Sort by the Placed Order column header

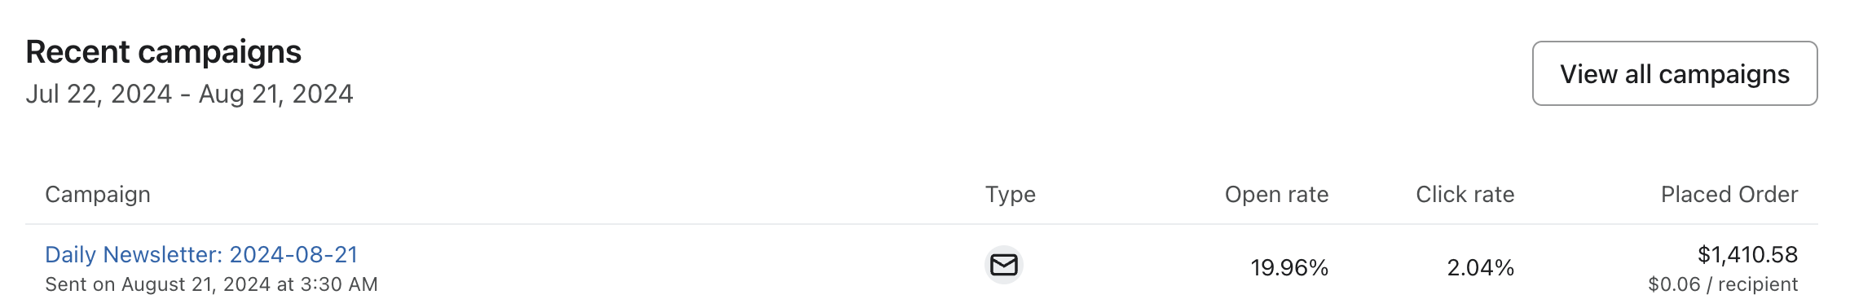(x=1729, y=194)
